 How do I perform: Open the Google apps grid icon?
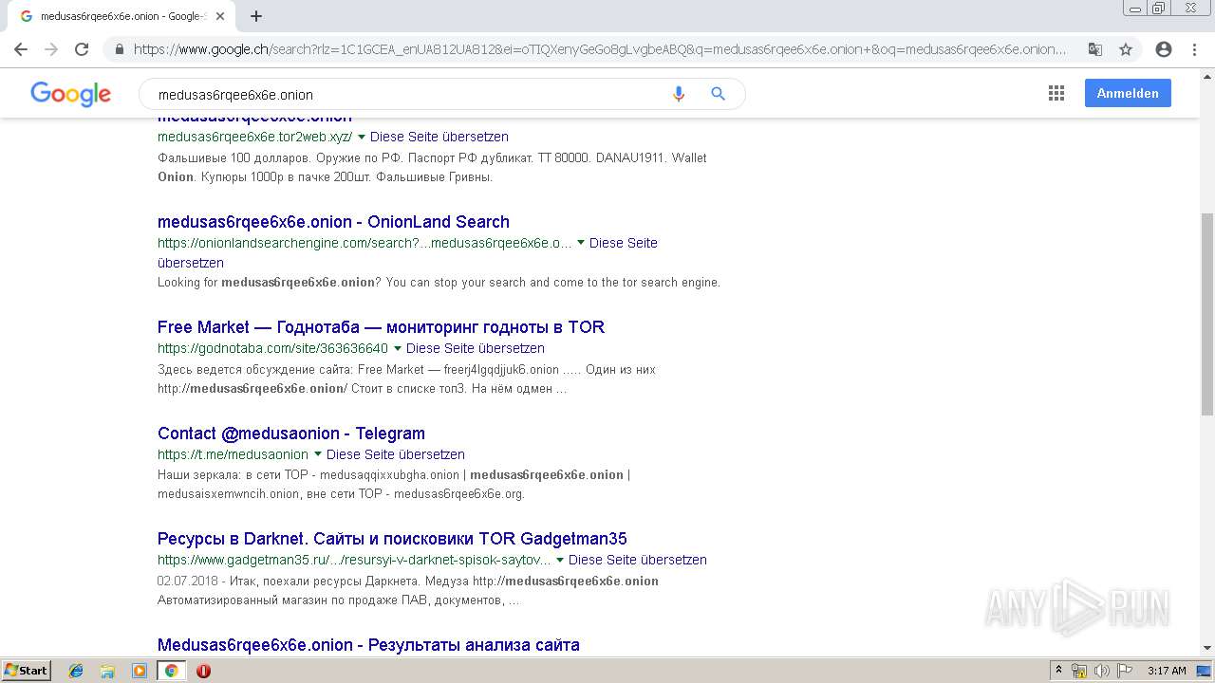coord(1056,93)
